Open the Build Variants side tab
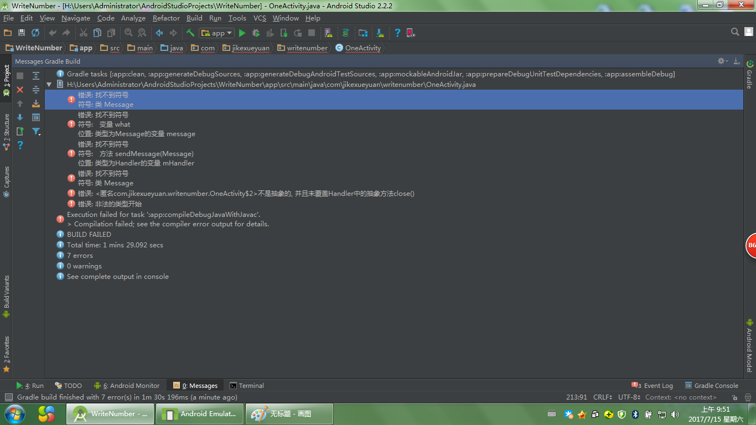 [x=6, y=296]
